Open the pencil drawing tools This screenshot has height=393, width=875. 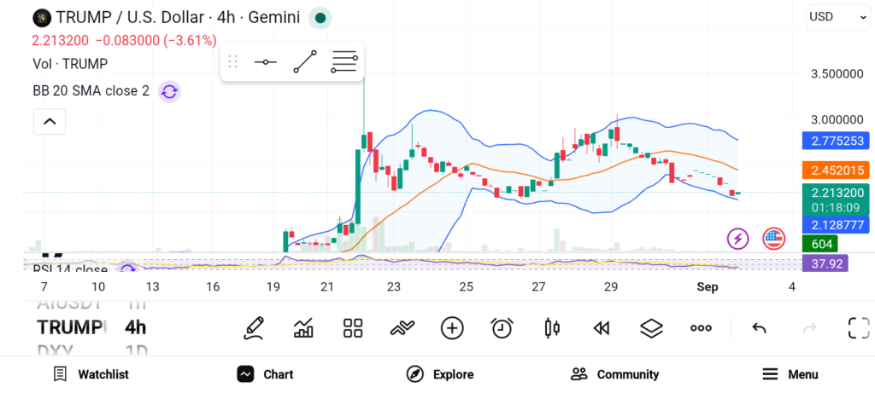tap(253, 328)
